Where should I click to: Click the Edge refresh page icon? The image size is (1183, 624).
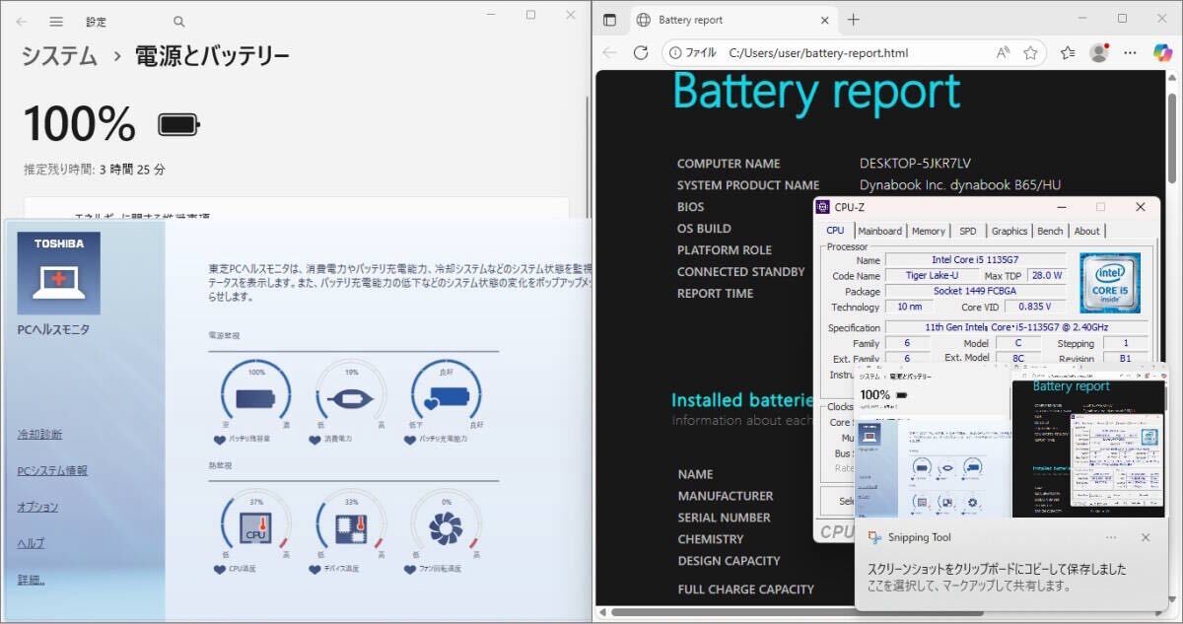tap(641, 53)
